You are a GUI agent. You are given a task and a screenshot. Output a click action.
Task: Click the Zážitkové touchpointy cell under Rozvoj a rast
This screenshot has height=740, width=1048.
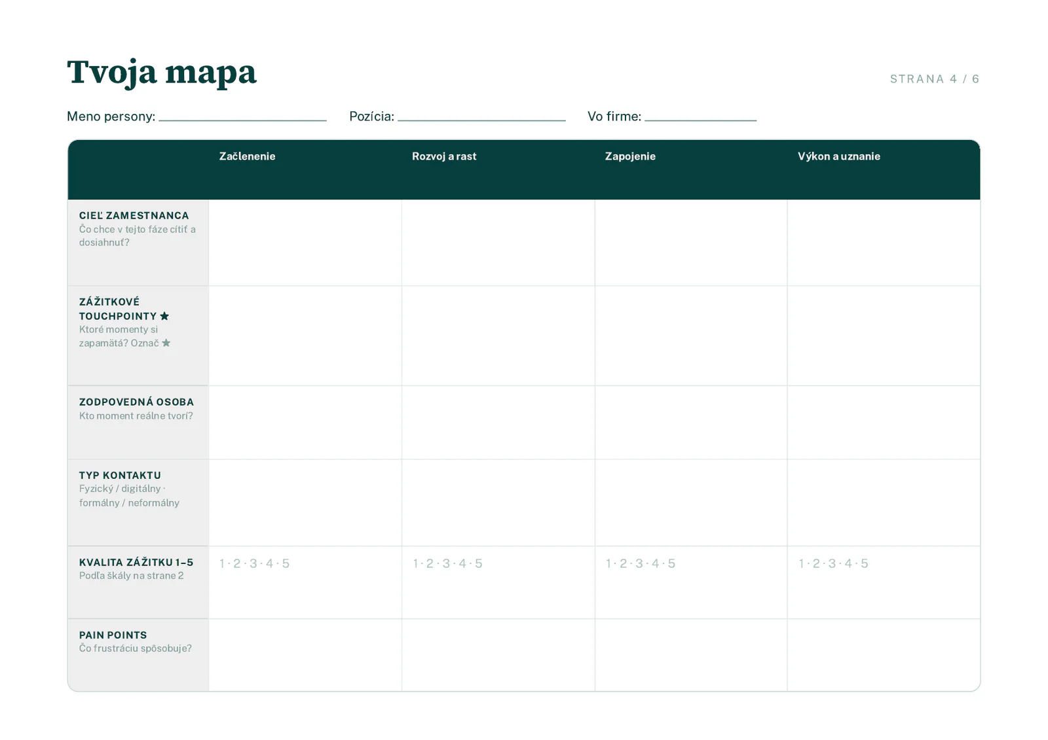(498, 336)
